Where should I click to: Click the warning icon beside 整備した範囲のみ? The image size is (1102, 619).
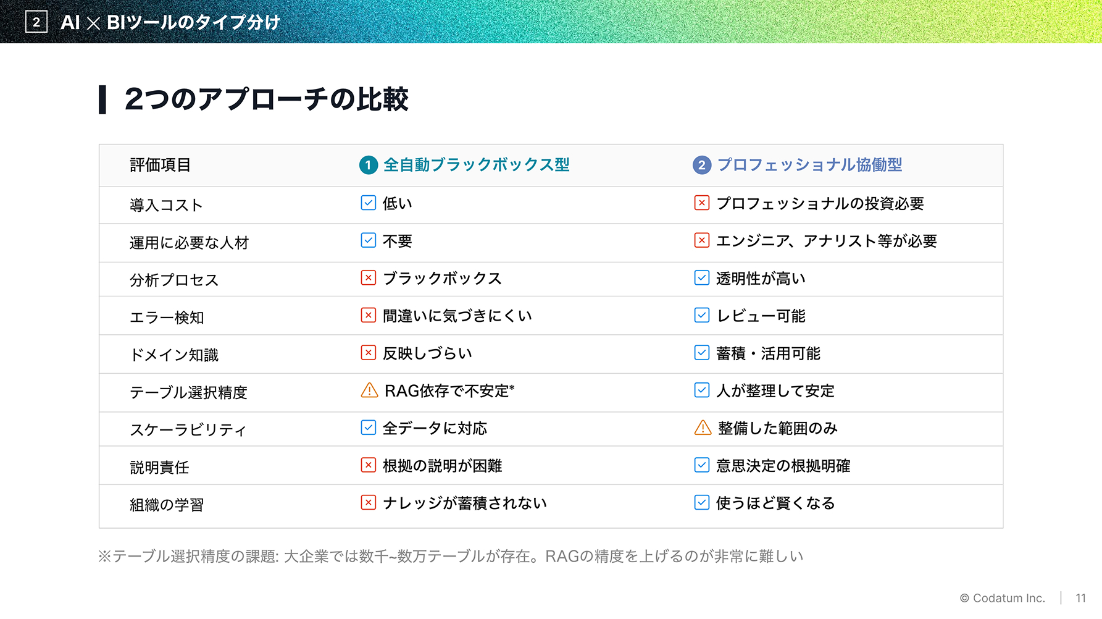[x=703, y=427]
